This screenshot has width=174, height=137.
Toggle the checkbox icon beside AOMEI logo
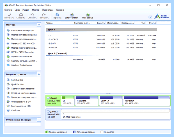150,17
